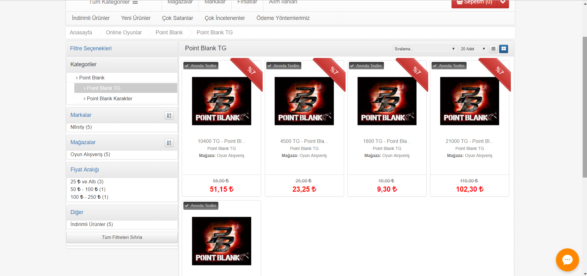The height and width of the screenshot is (276, 587).
Task: Open 21000 TG product thumbnail
Action: click(470, 101)
